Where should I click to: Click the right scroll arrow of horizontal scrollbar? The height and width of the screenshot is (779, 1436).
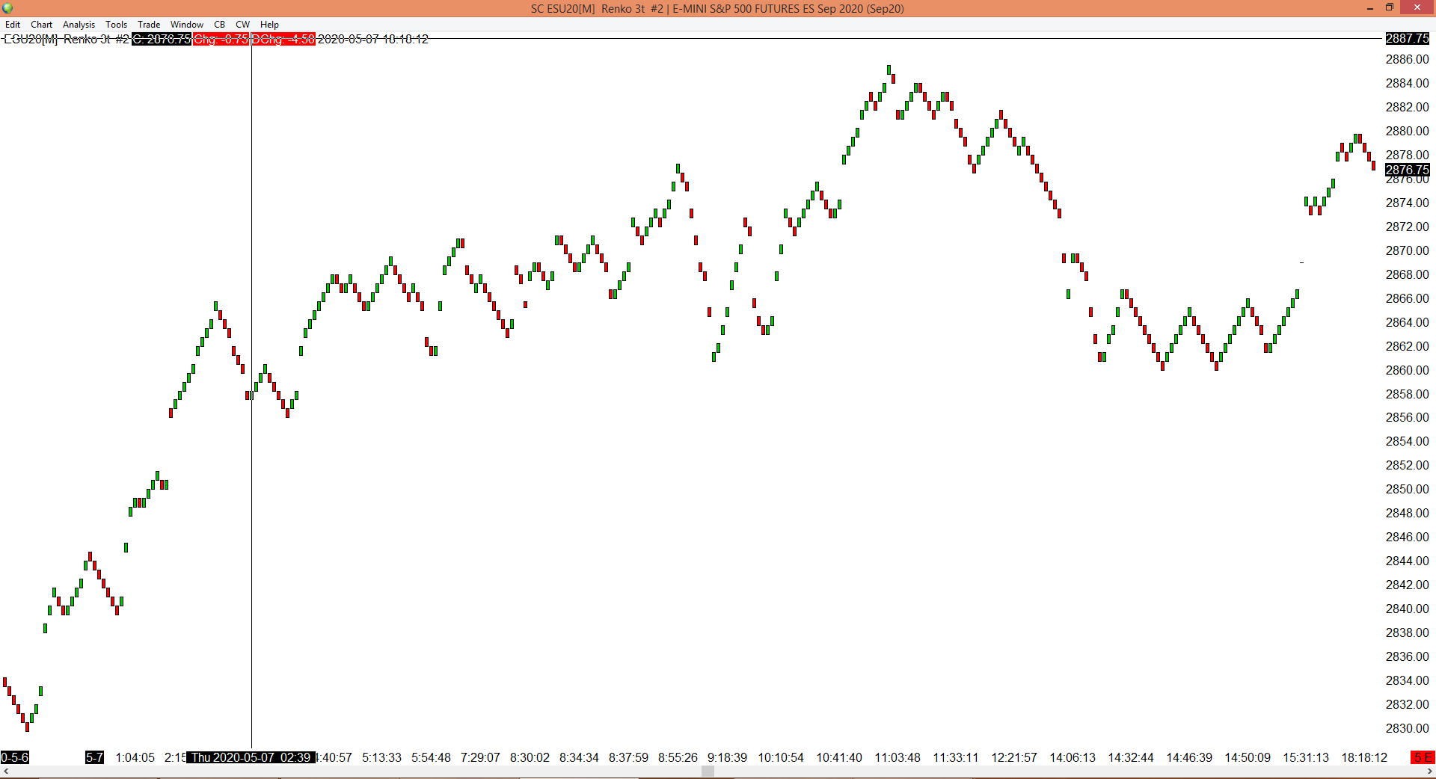[1429, 772]
